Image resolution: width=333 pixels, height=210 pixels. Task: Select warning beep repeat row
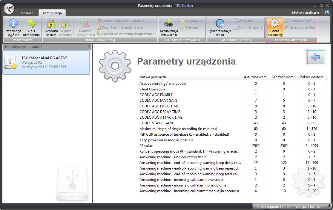coord(232,168)
